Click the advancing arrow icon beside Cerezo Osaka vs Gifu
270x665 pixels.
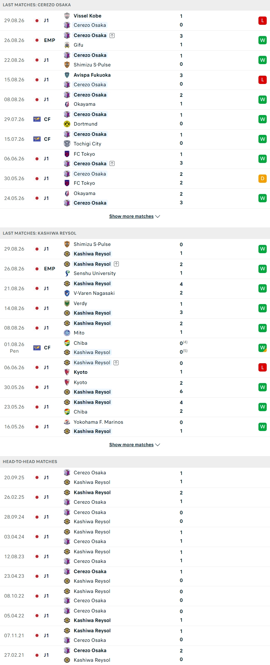112,35
